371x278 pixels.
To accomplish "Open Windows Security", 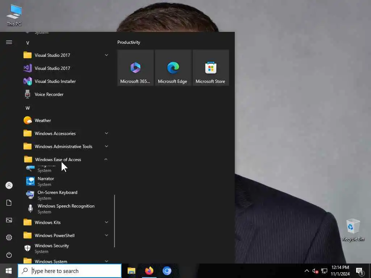I will 66,248.
